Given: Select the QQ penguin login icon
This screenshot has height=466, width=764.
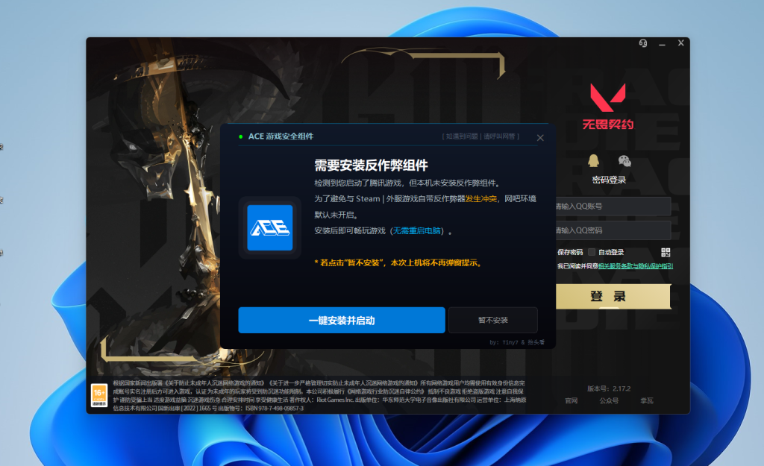Looking at the screenshot, I should point(593,161).
